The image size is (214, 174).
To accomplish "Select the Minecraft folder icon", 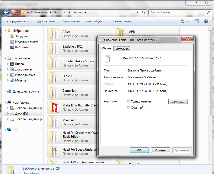I will 54,122.
